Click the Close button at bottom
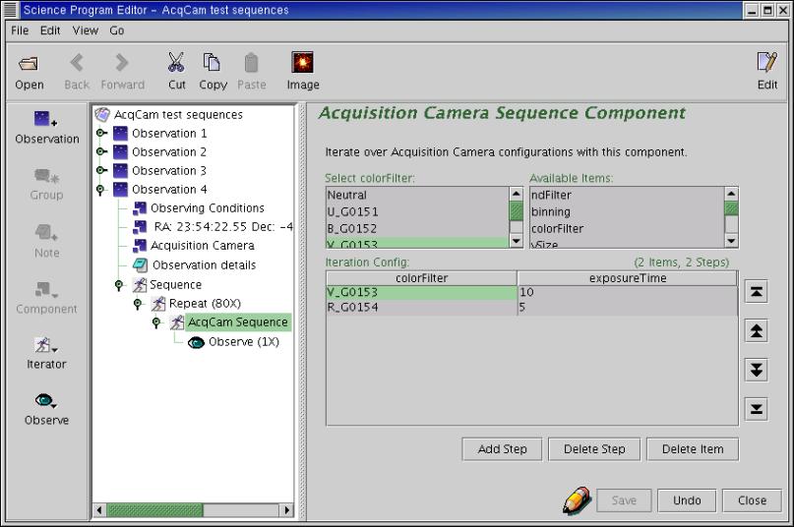Screen dimensions: 794x527 pyautogui.click(x=752, y=500)
